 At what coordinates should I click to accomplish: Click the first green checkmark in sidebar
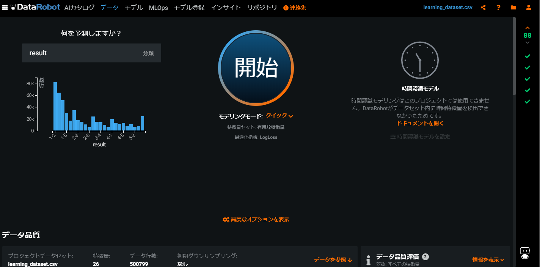[x=527, y=56]
